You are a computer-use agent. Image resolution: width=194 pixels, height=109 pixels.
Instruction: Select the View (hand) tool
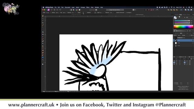click(x=43, y=16)
